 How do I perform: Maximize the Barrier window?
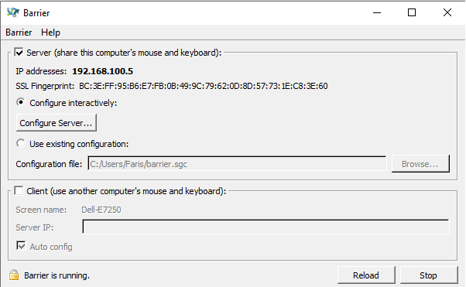click(412, 12)
